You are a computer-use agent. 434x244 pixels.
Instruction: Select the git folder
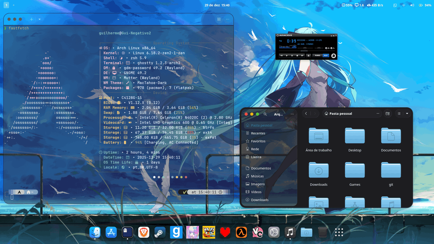[x=391, y=170]
